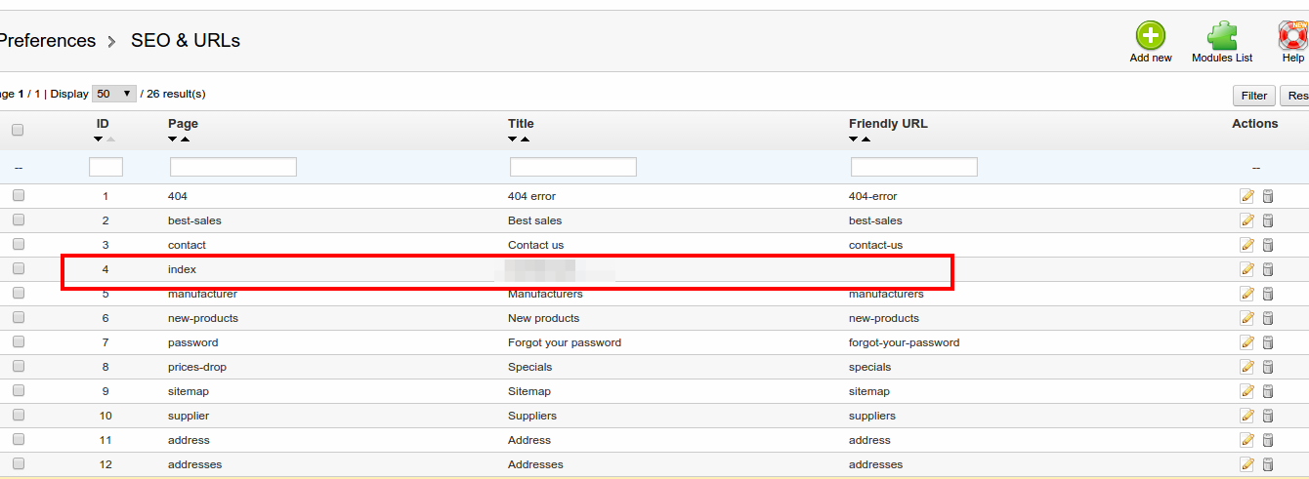1309x479 pixels.
Task: Select the 'Contact us' title cell
Action: [535, 245]
